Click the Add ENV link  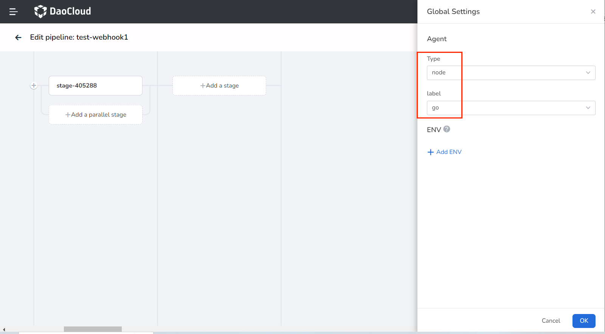pyautogui.click(x=449, y=152)
